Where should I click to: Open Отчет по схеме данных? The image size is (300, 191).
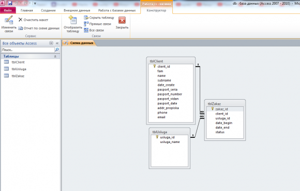[39, 28]
